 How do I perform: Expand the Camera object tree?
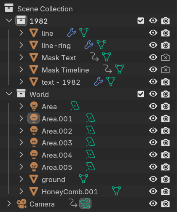9,204
